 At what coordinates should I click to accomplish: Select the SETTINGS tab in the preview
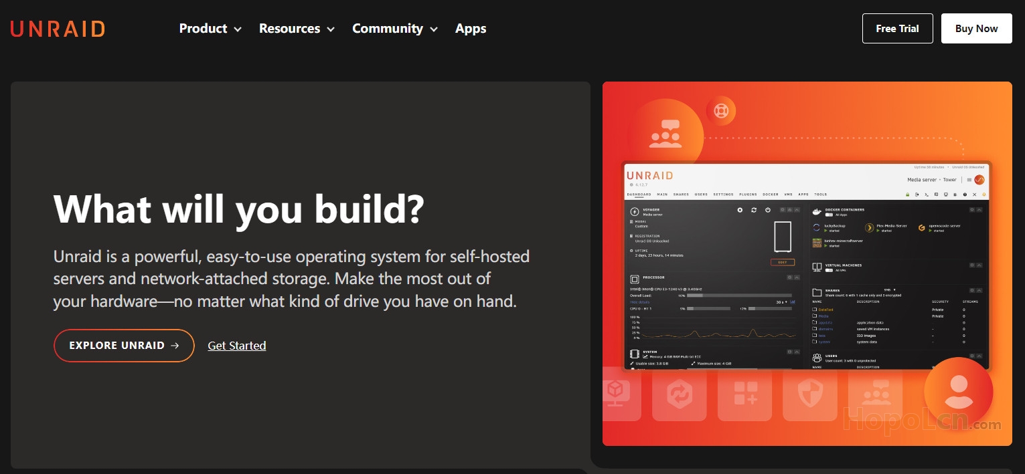click(723, 195)
